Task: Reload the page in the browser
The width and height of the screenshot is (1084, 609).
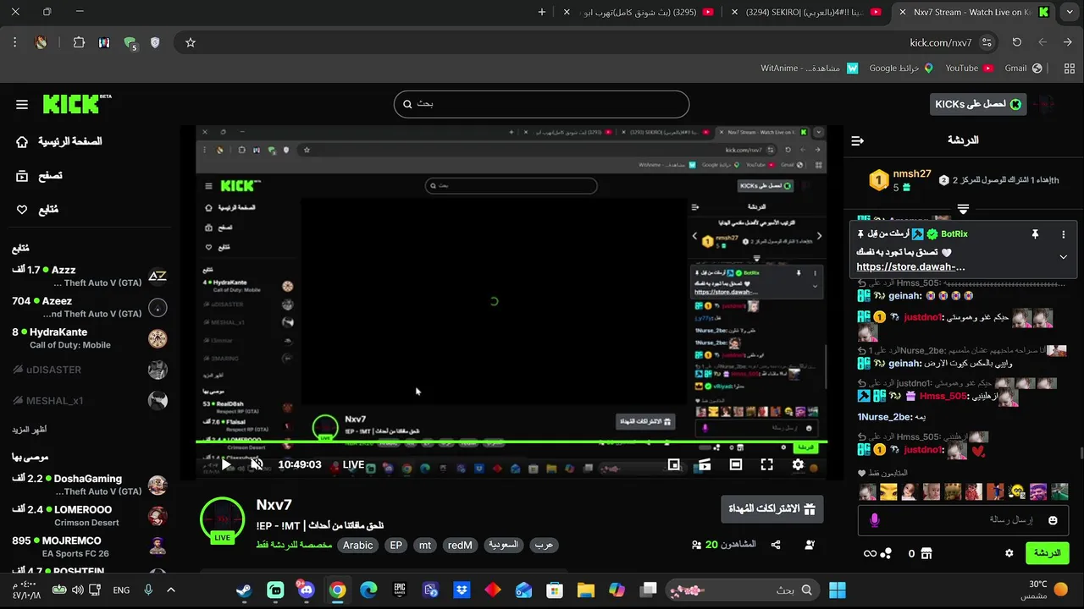Action: 1016,42
